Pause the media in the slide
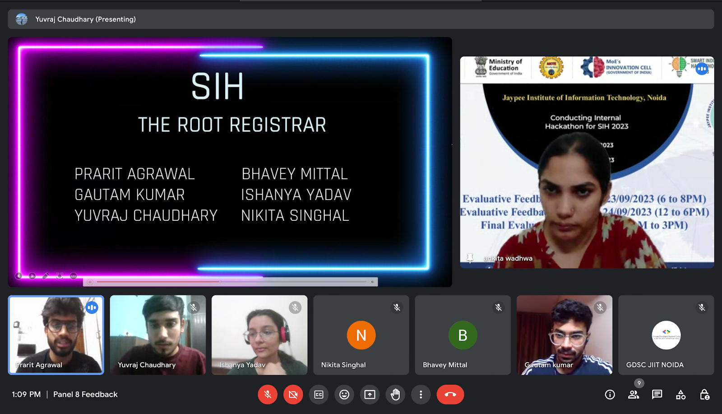This screenshot has height=414, width=722. point(90,282)
